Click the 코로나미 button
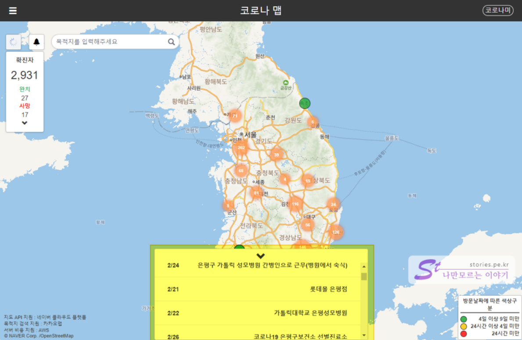The width and height of the screenshot is (522, 340). pos(498,11)
